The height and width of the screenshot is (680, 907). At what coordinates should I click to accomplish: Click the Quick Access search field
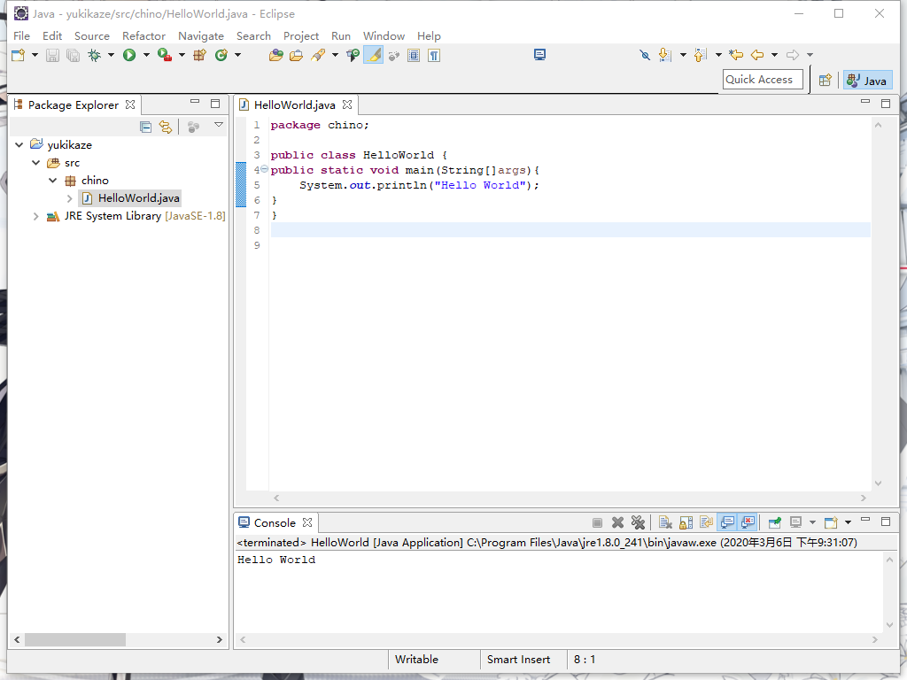point(763,80)
